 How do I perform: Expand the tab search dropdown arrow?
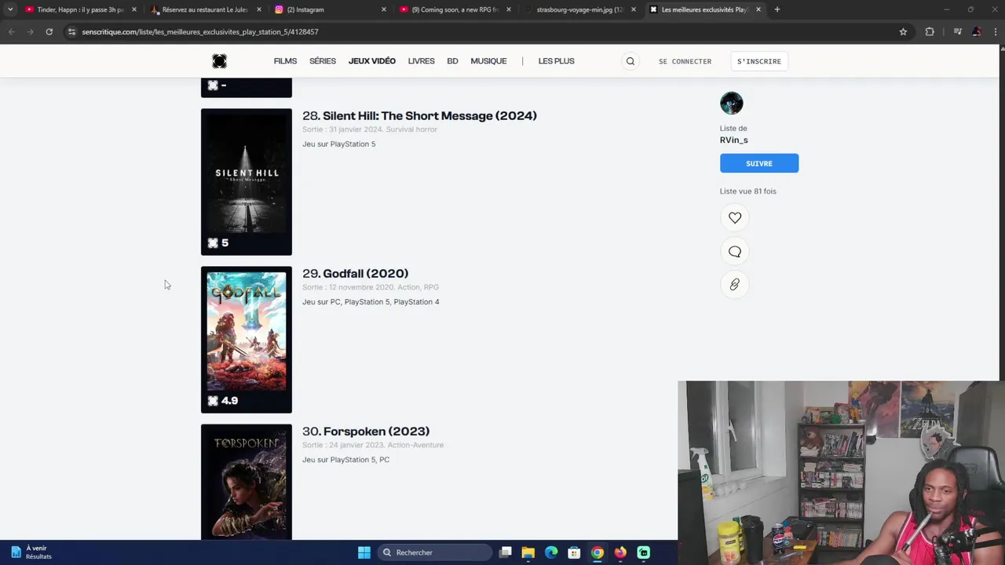tap(10, 9)
